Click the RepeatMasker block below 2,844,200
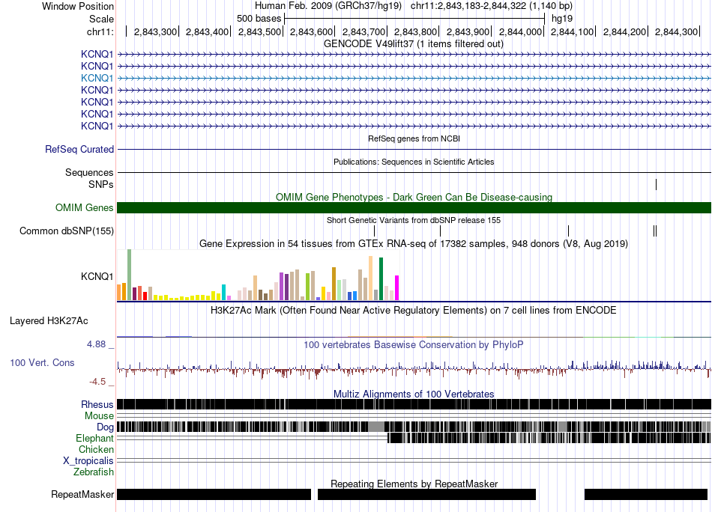Image resolution: width=712 pixels, height=512 pixels. point(646,494)
